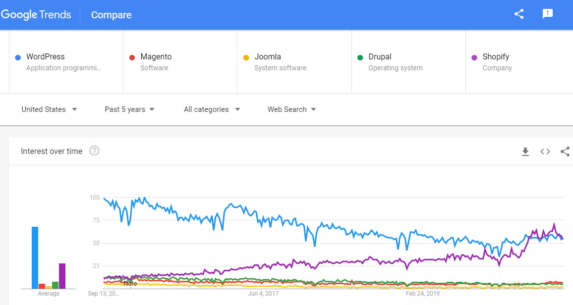This screenshot has width=573, height=305.
Task: Change the Web Search type dropdown
Action: [291, 109]
